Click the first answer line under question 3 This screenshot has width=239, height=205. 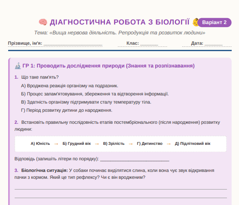click(121, 189)
